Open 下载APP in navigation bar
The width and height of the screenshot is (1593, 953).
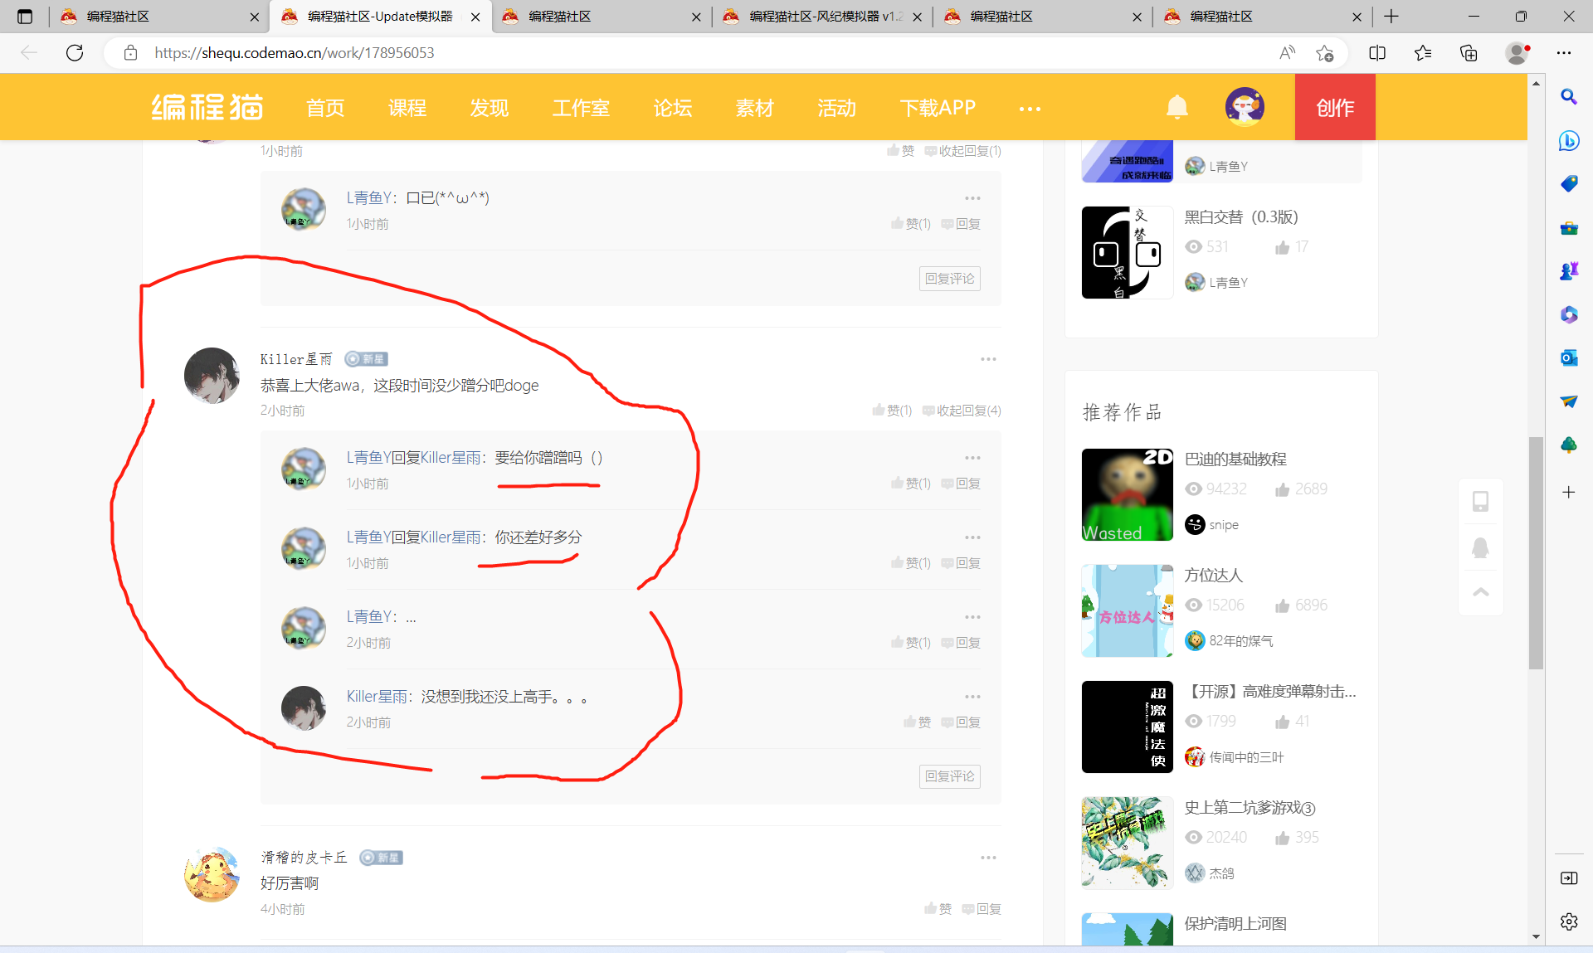pos(938,108)
